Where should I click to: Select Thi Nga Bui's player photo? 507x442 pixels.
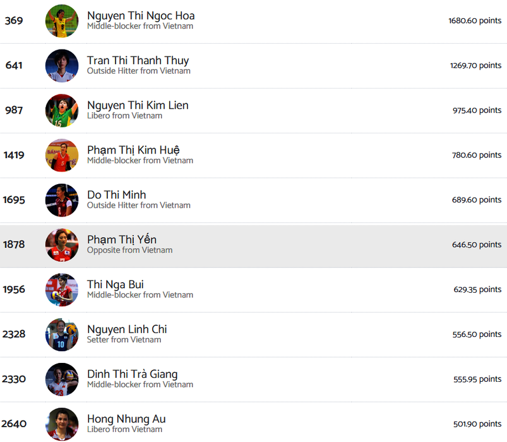click(x=62, y=290)
